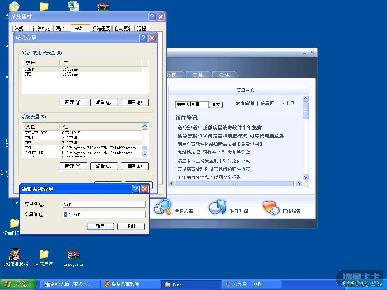The height and width of the screenshot is (290, 387).
Task: Switch to 计算机名 tab
Action: coord(42,28)
